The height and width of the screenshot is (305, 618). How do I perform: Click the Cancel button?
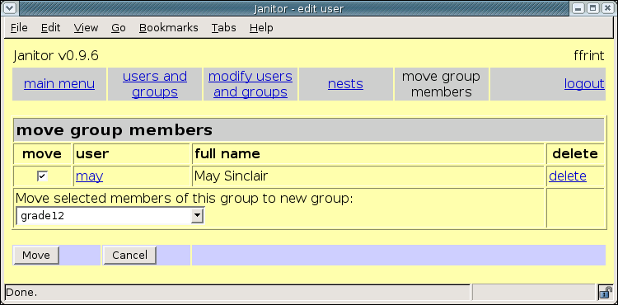[129, 256]
